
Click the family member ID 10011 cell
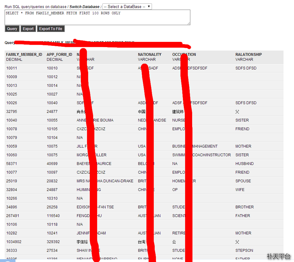pyautogui.click(x=12, y=68)
